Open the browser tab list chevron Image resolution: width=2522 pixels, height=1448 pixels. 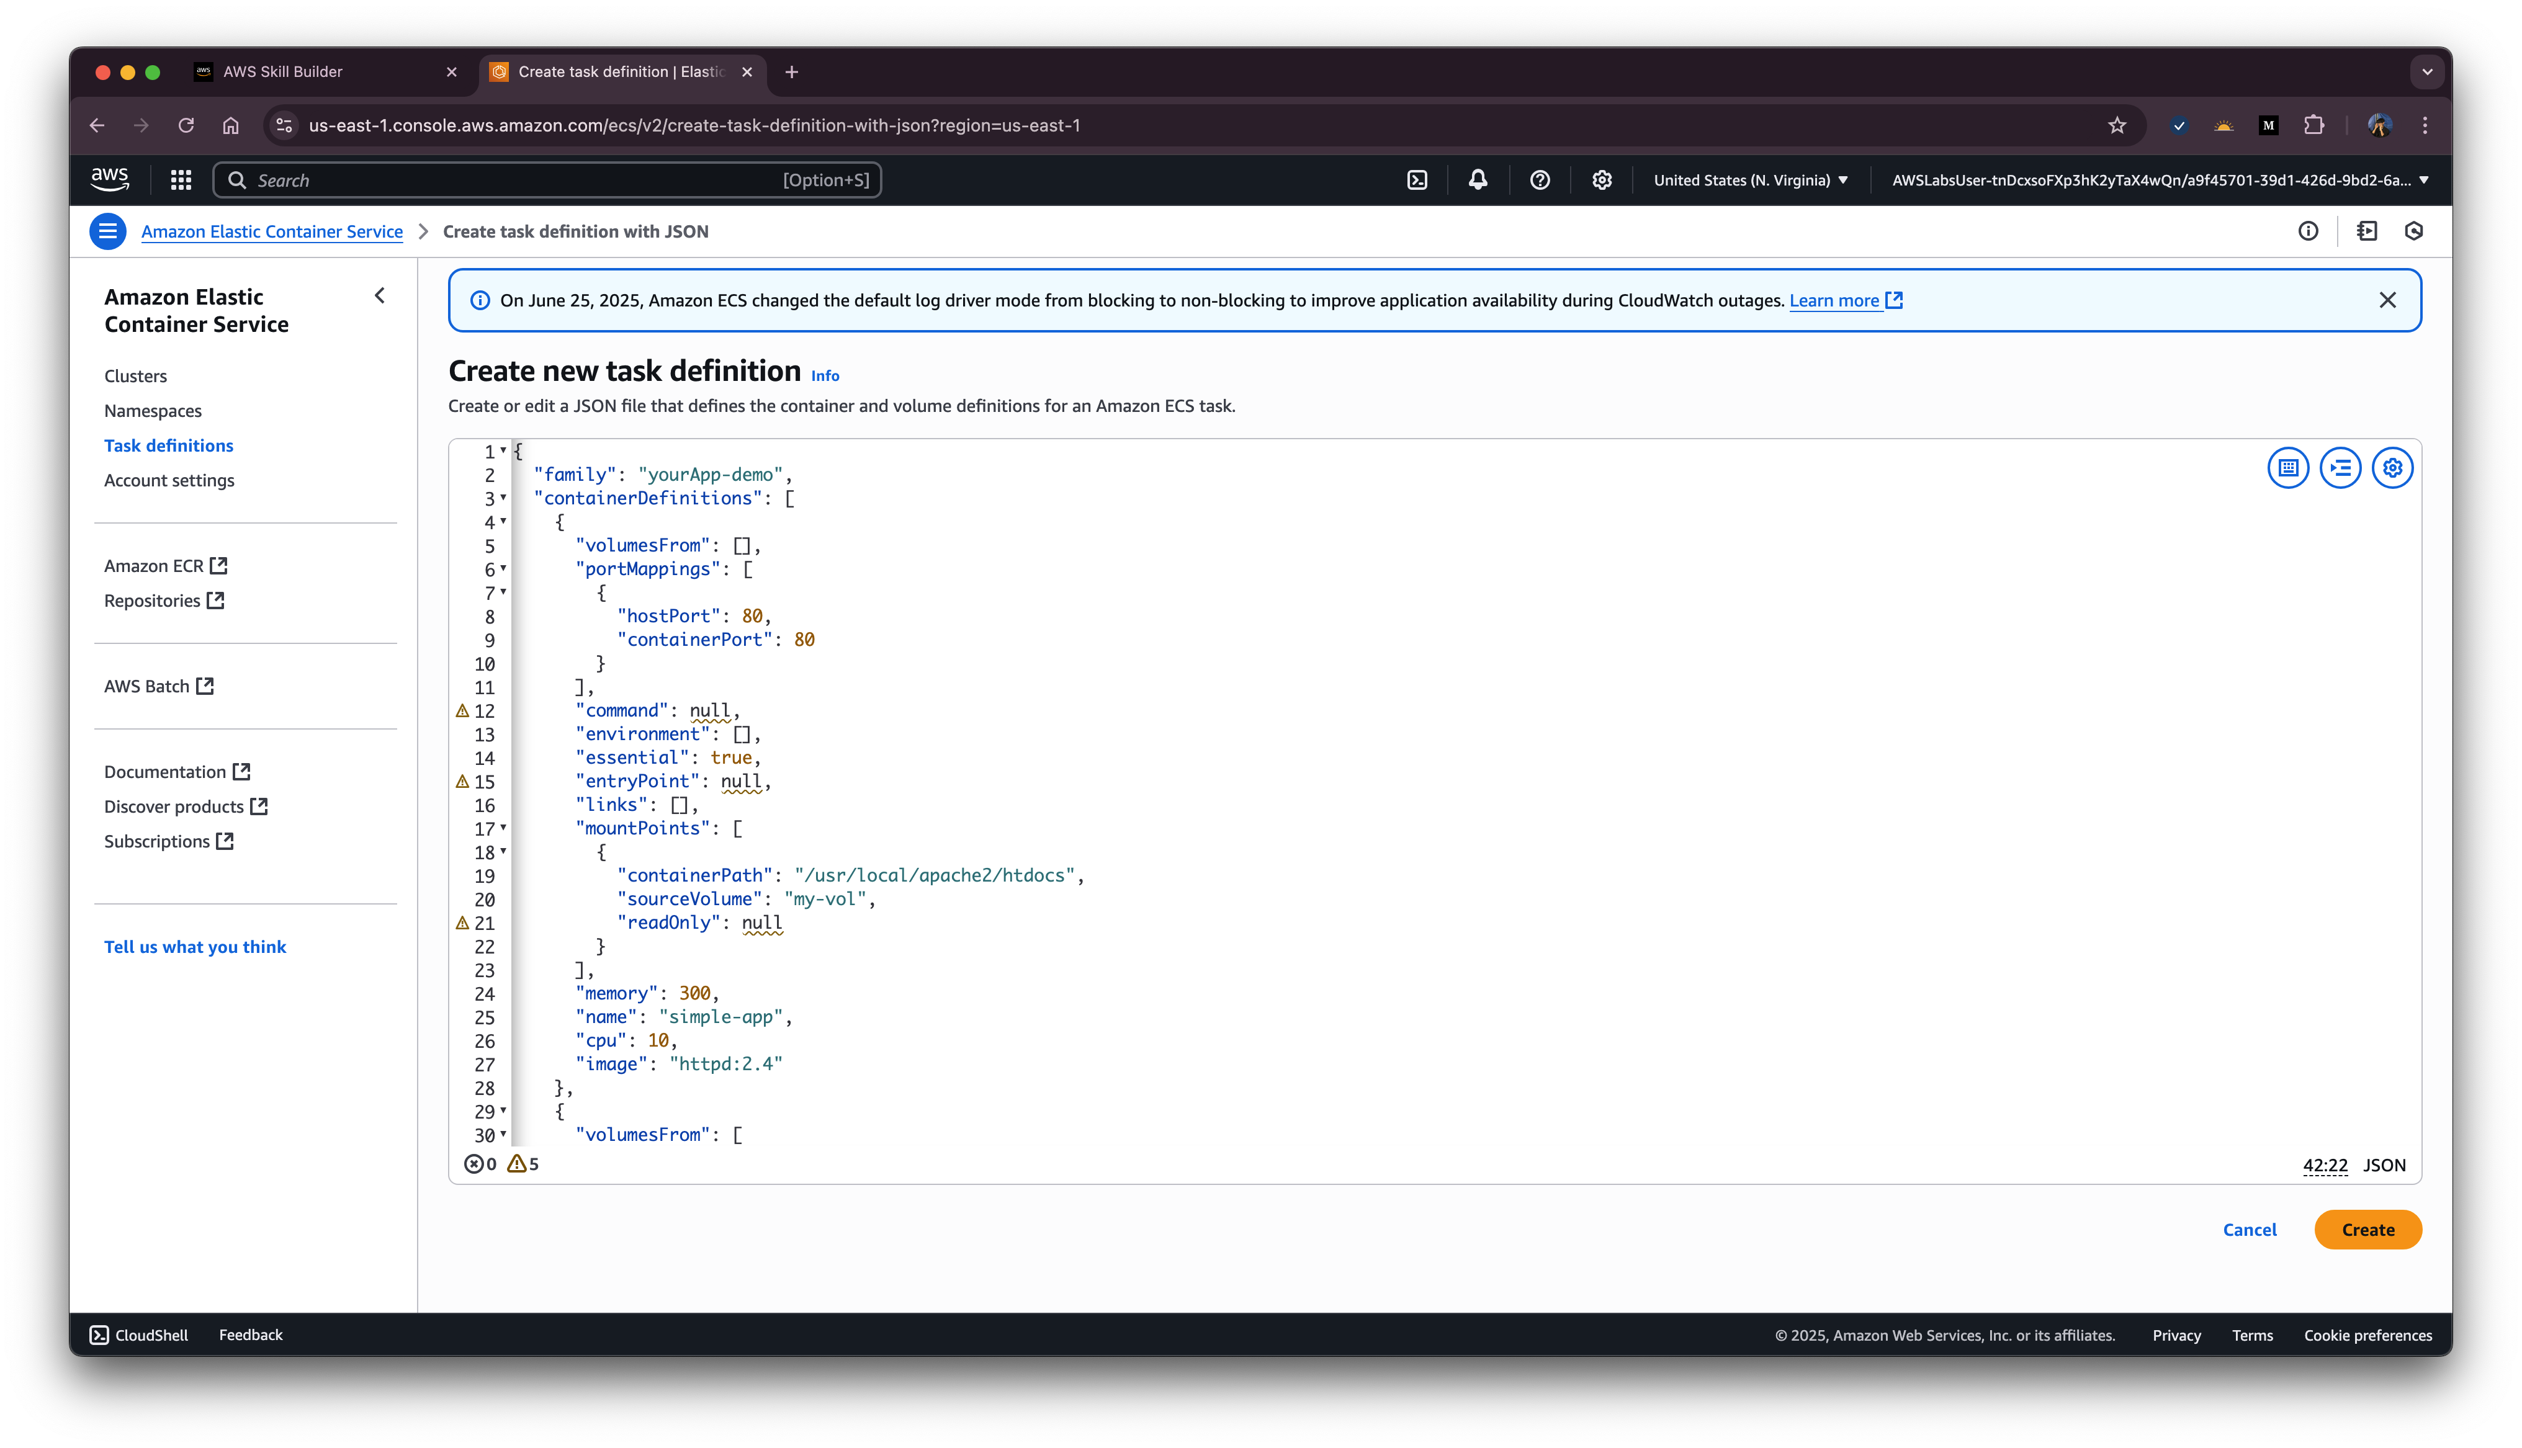coord(2428,71)
